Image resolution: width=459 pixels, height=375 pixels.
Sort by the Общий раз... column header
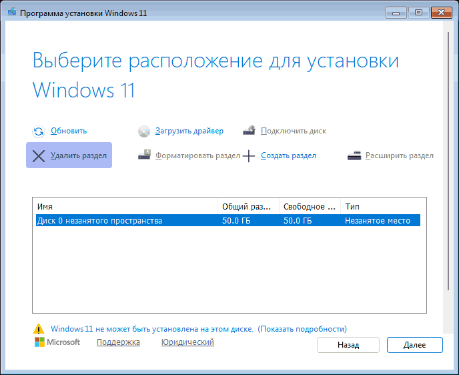click(249, 206)
